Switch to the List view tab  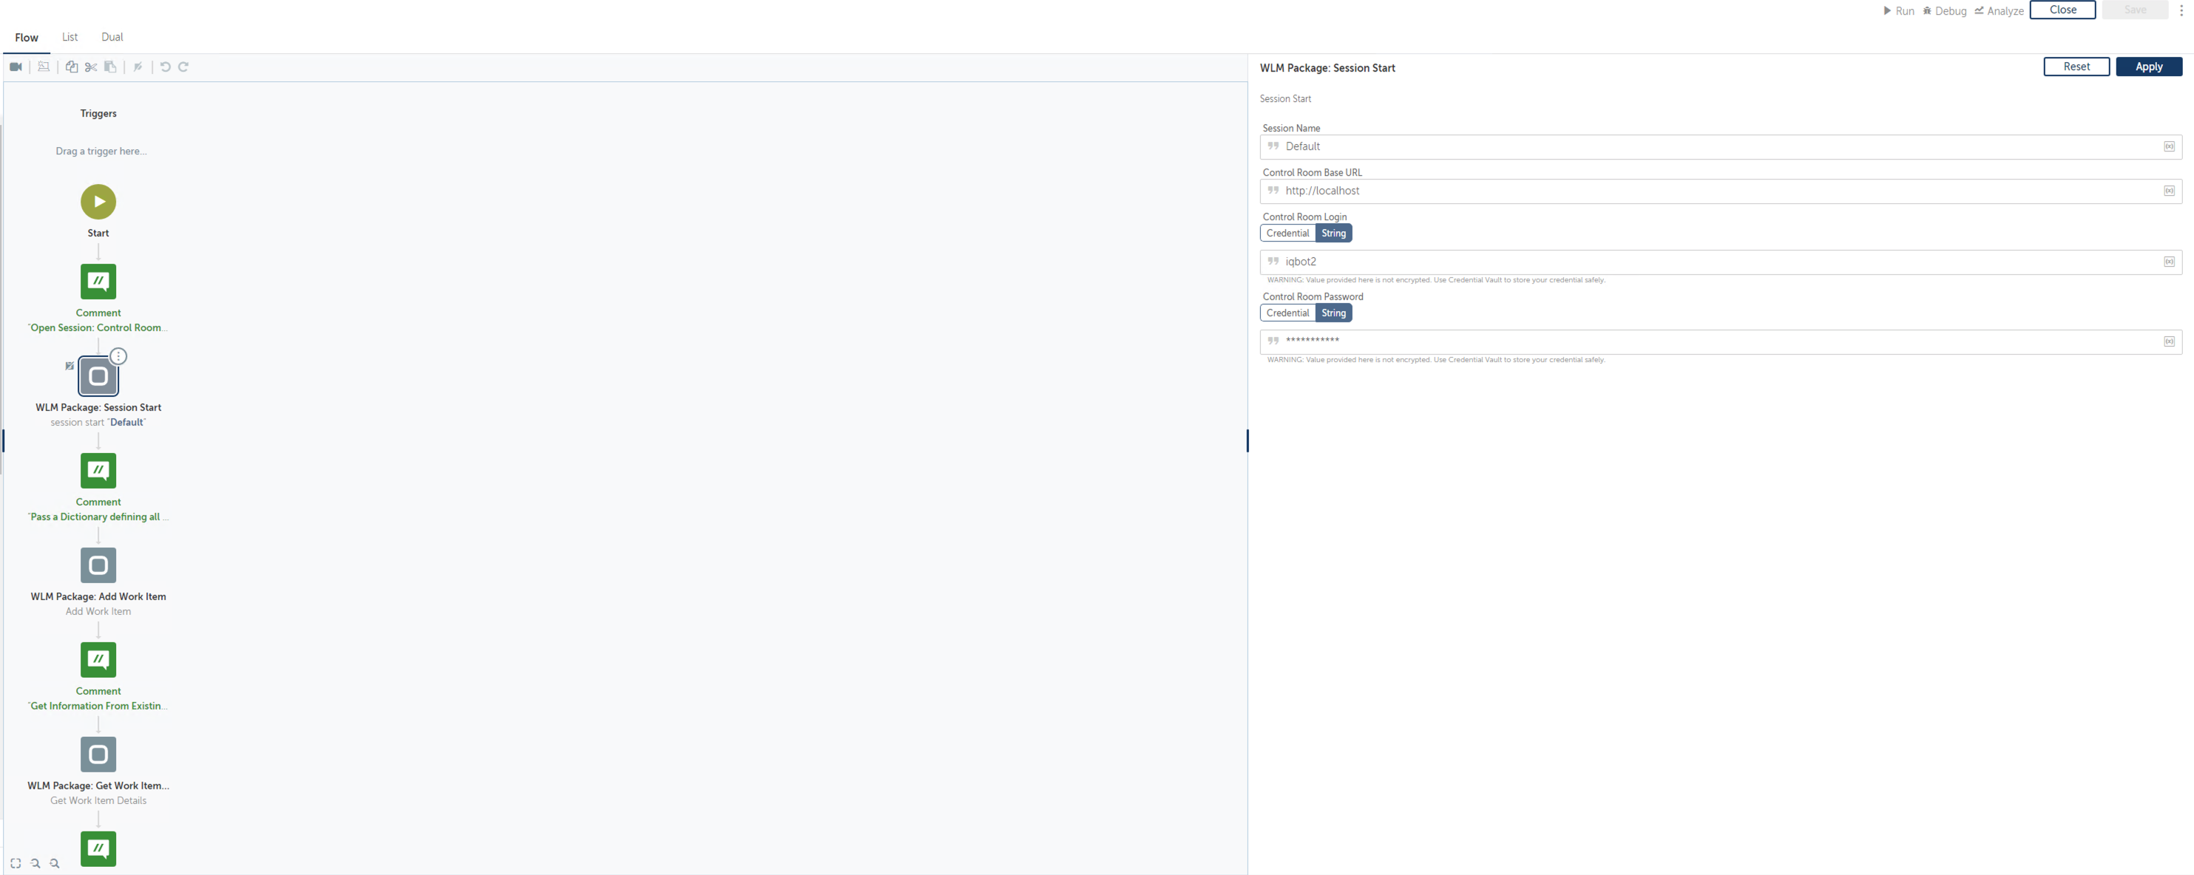click(70, 38)
